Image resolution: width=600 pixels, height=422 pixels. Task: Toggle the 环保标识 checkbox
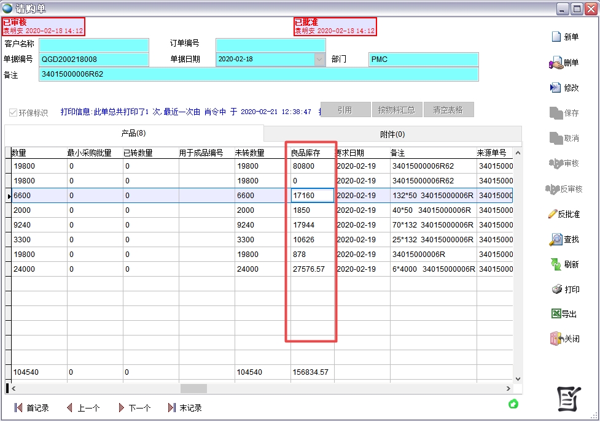(x=13, y=113)
